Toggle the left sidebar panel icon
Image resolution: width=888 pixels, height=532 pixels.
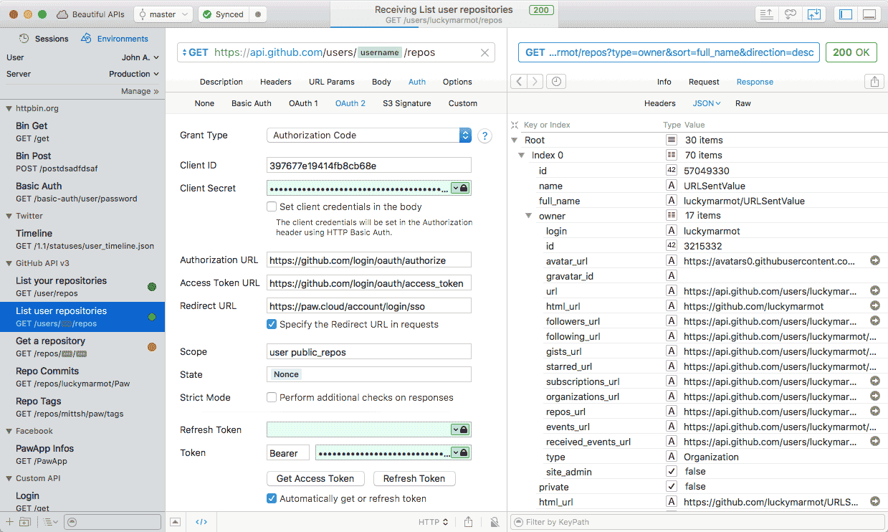coord(846,14)
